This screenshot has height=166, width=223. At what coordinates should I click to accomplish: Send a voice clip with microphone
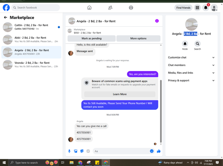[69, 151]
